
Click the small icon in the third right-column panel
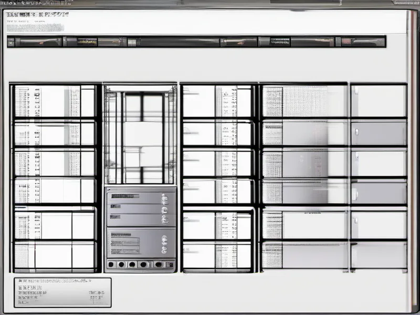coord(356,156)
